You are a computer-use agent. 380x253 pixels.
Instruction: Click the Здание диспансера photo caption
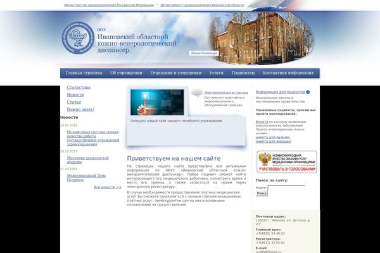(203, 53)
